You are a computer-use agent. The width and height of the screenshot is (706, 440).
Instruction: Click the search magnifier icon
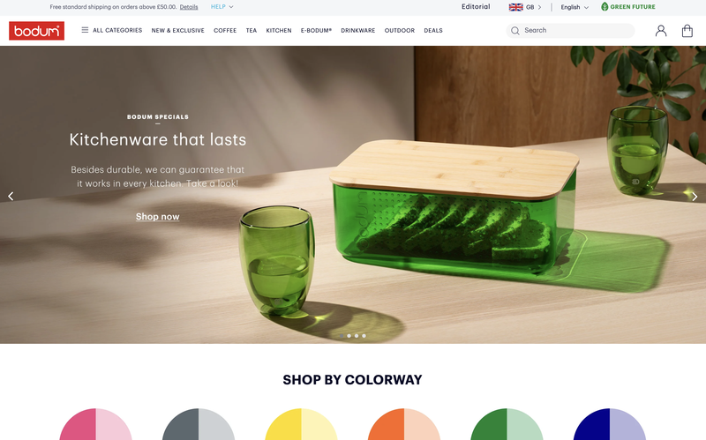[515, 31]
